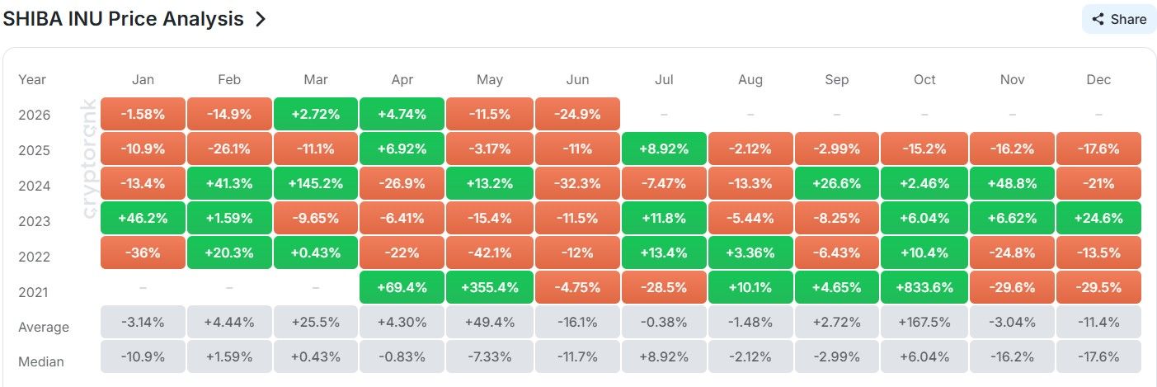Click the Dec 2025 -17.6% cell

pos(1098,149)
